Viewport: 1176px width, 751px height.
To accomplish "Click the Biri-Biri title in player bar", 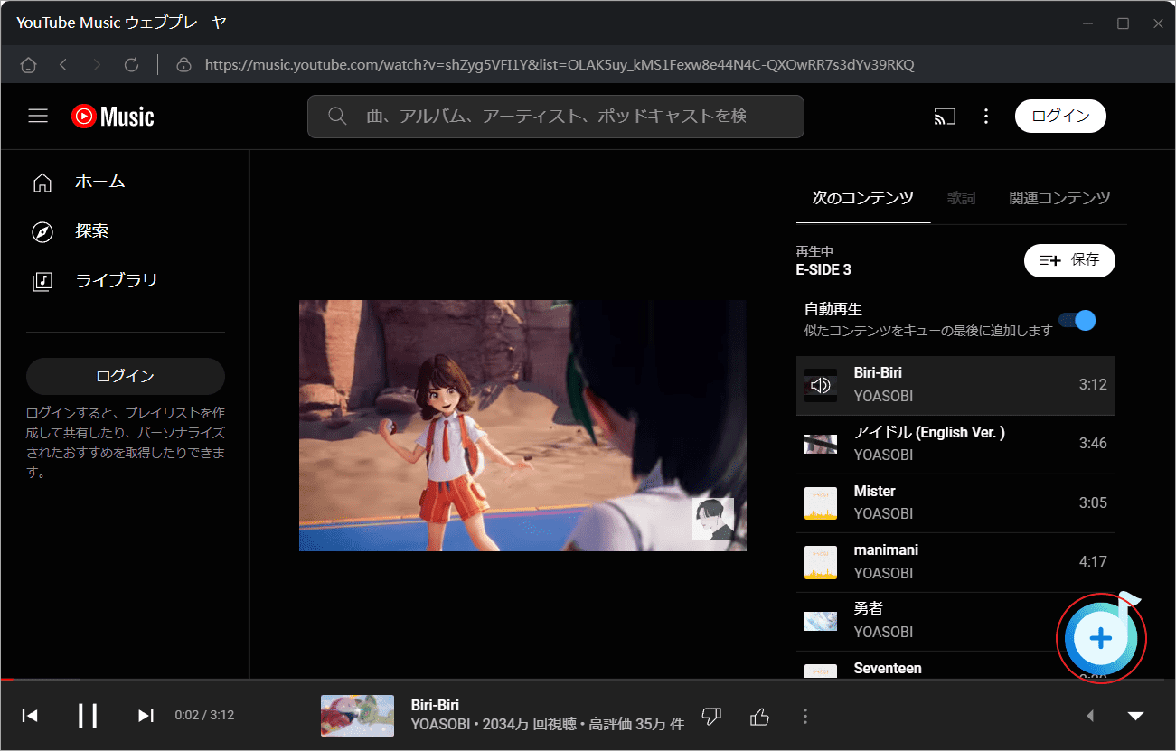I will (436, 705).
